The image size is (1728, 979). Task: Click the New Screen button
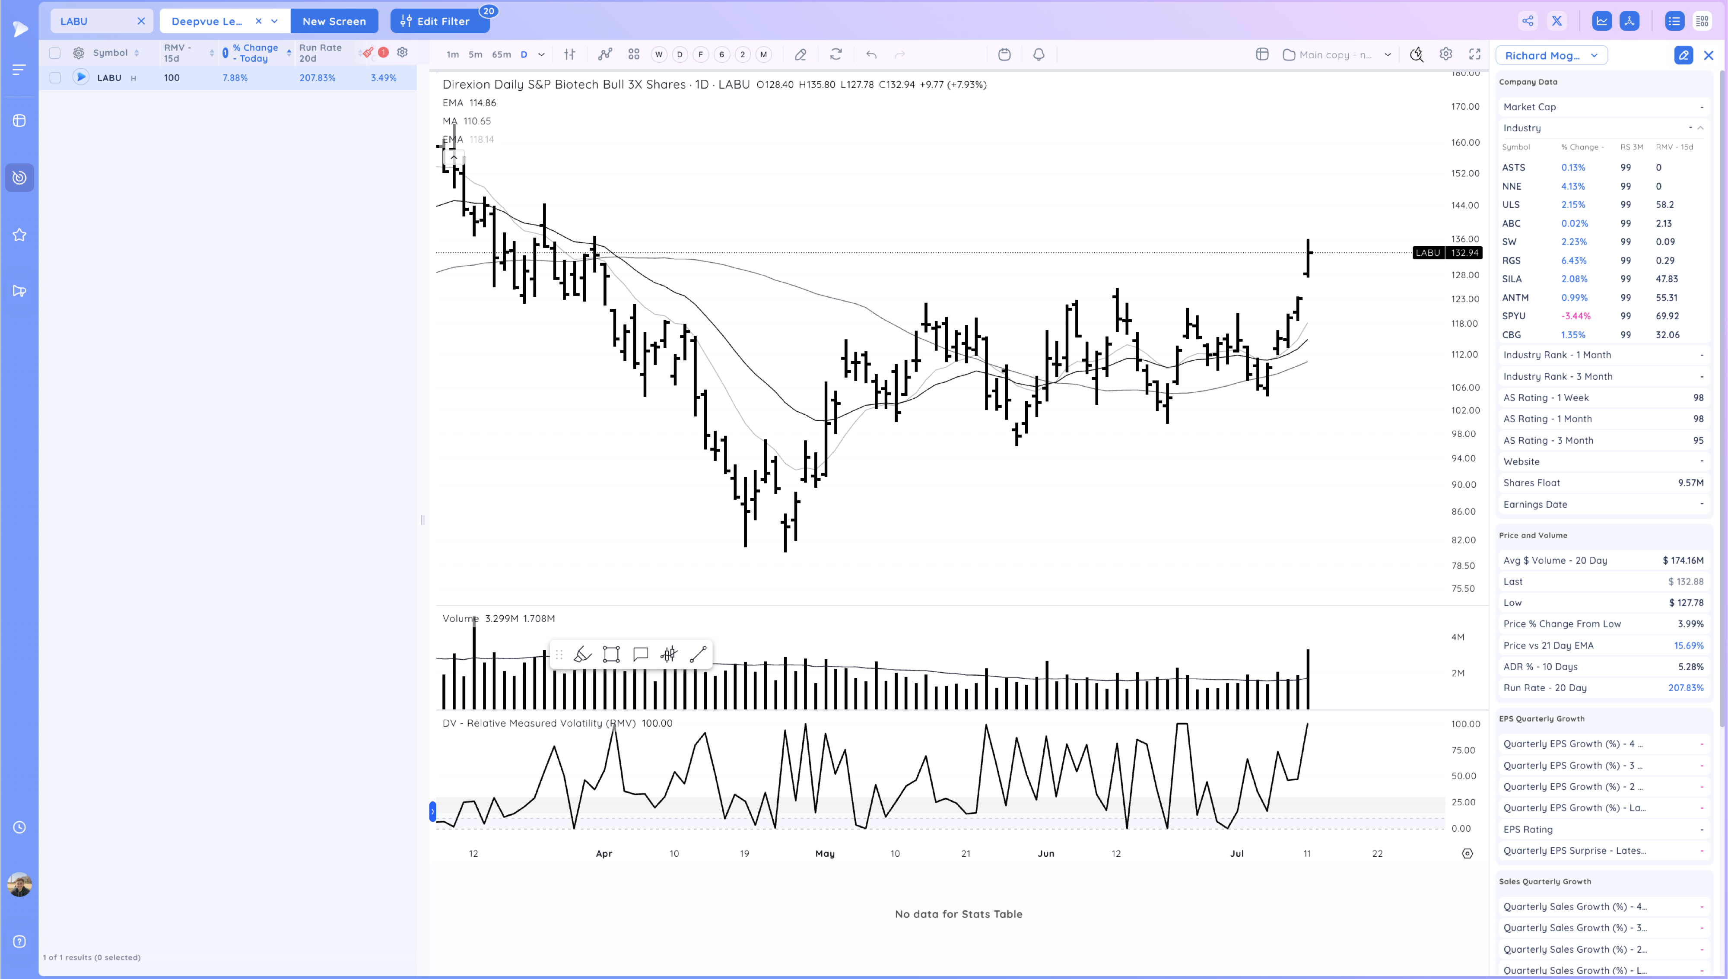click(x=334, y=21)
